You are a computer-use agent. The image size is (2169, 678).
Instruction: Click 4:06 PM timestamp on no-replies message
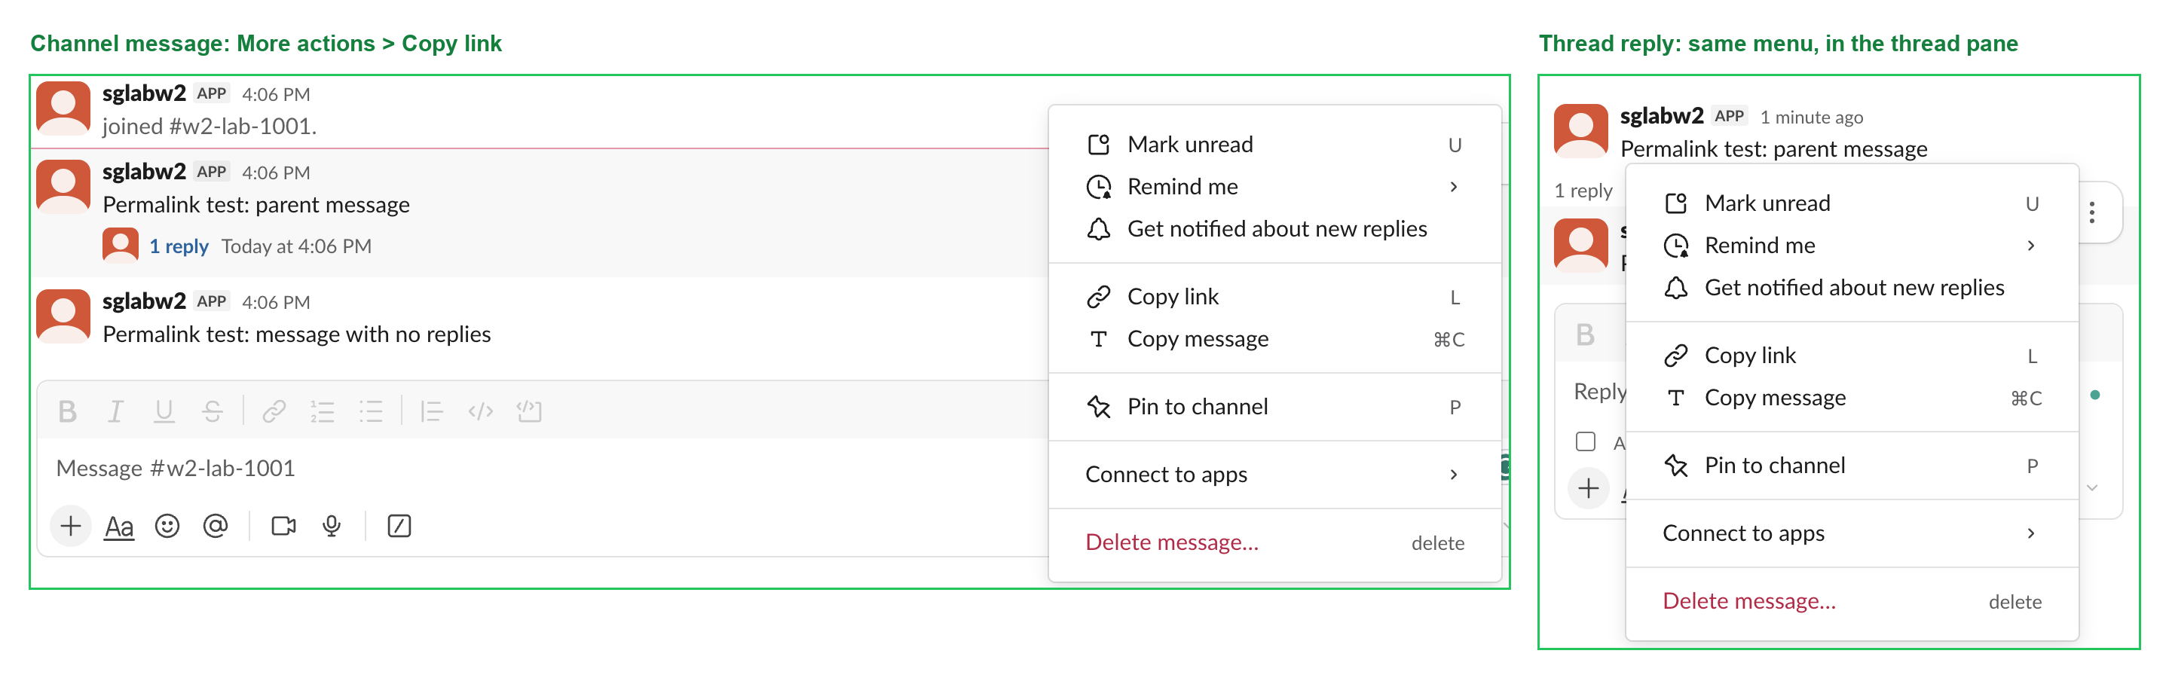(x=276, y=302)
